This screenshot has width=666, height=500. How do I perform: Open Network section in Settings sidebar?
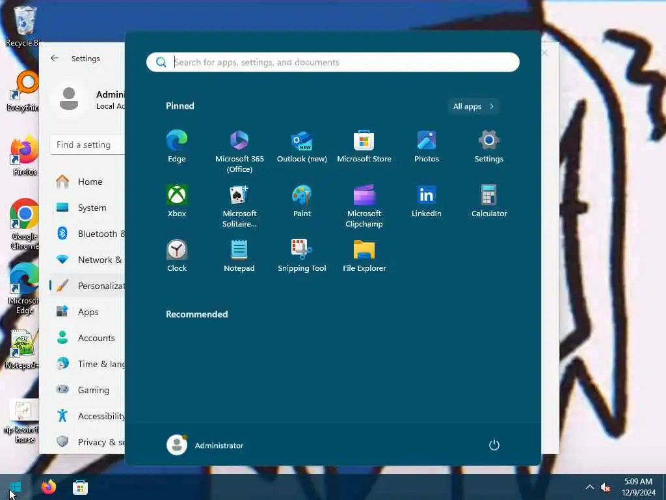click(x=87, y=259)
